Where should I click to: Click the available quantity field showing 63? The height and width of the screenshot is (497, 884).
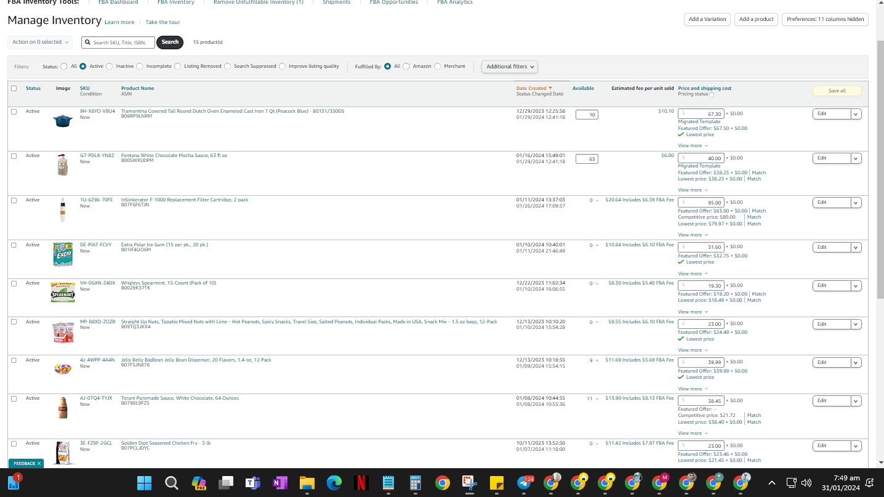coord(587,159)
